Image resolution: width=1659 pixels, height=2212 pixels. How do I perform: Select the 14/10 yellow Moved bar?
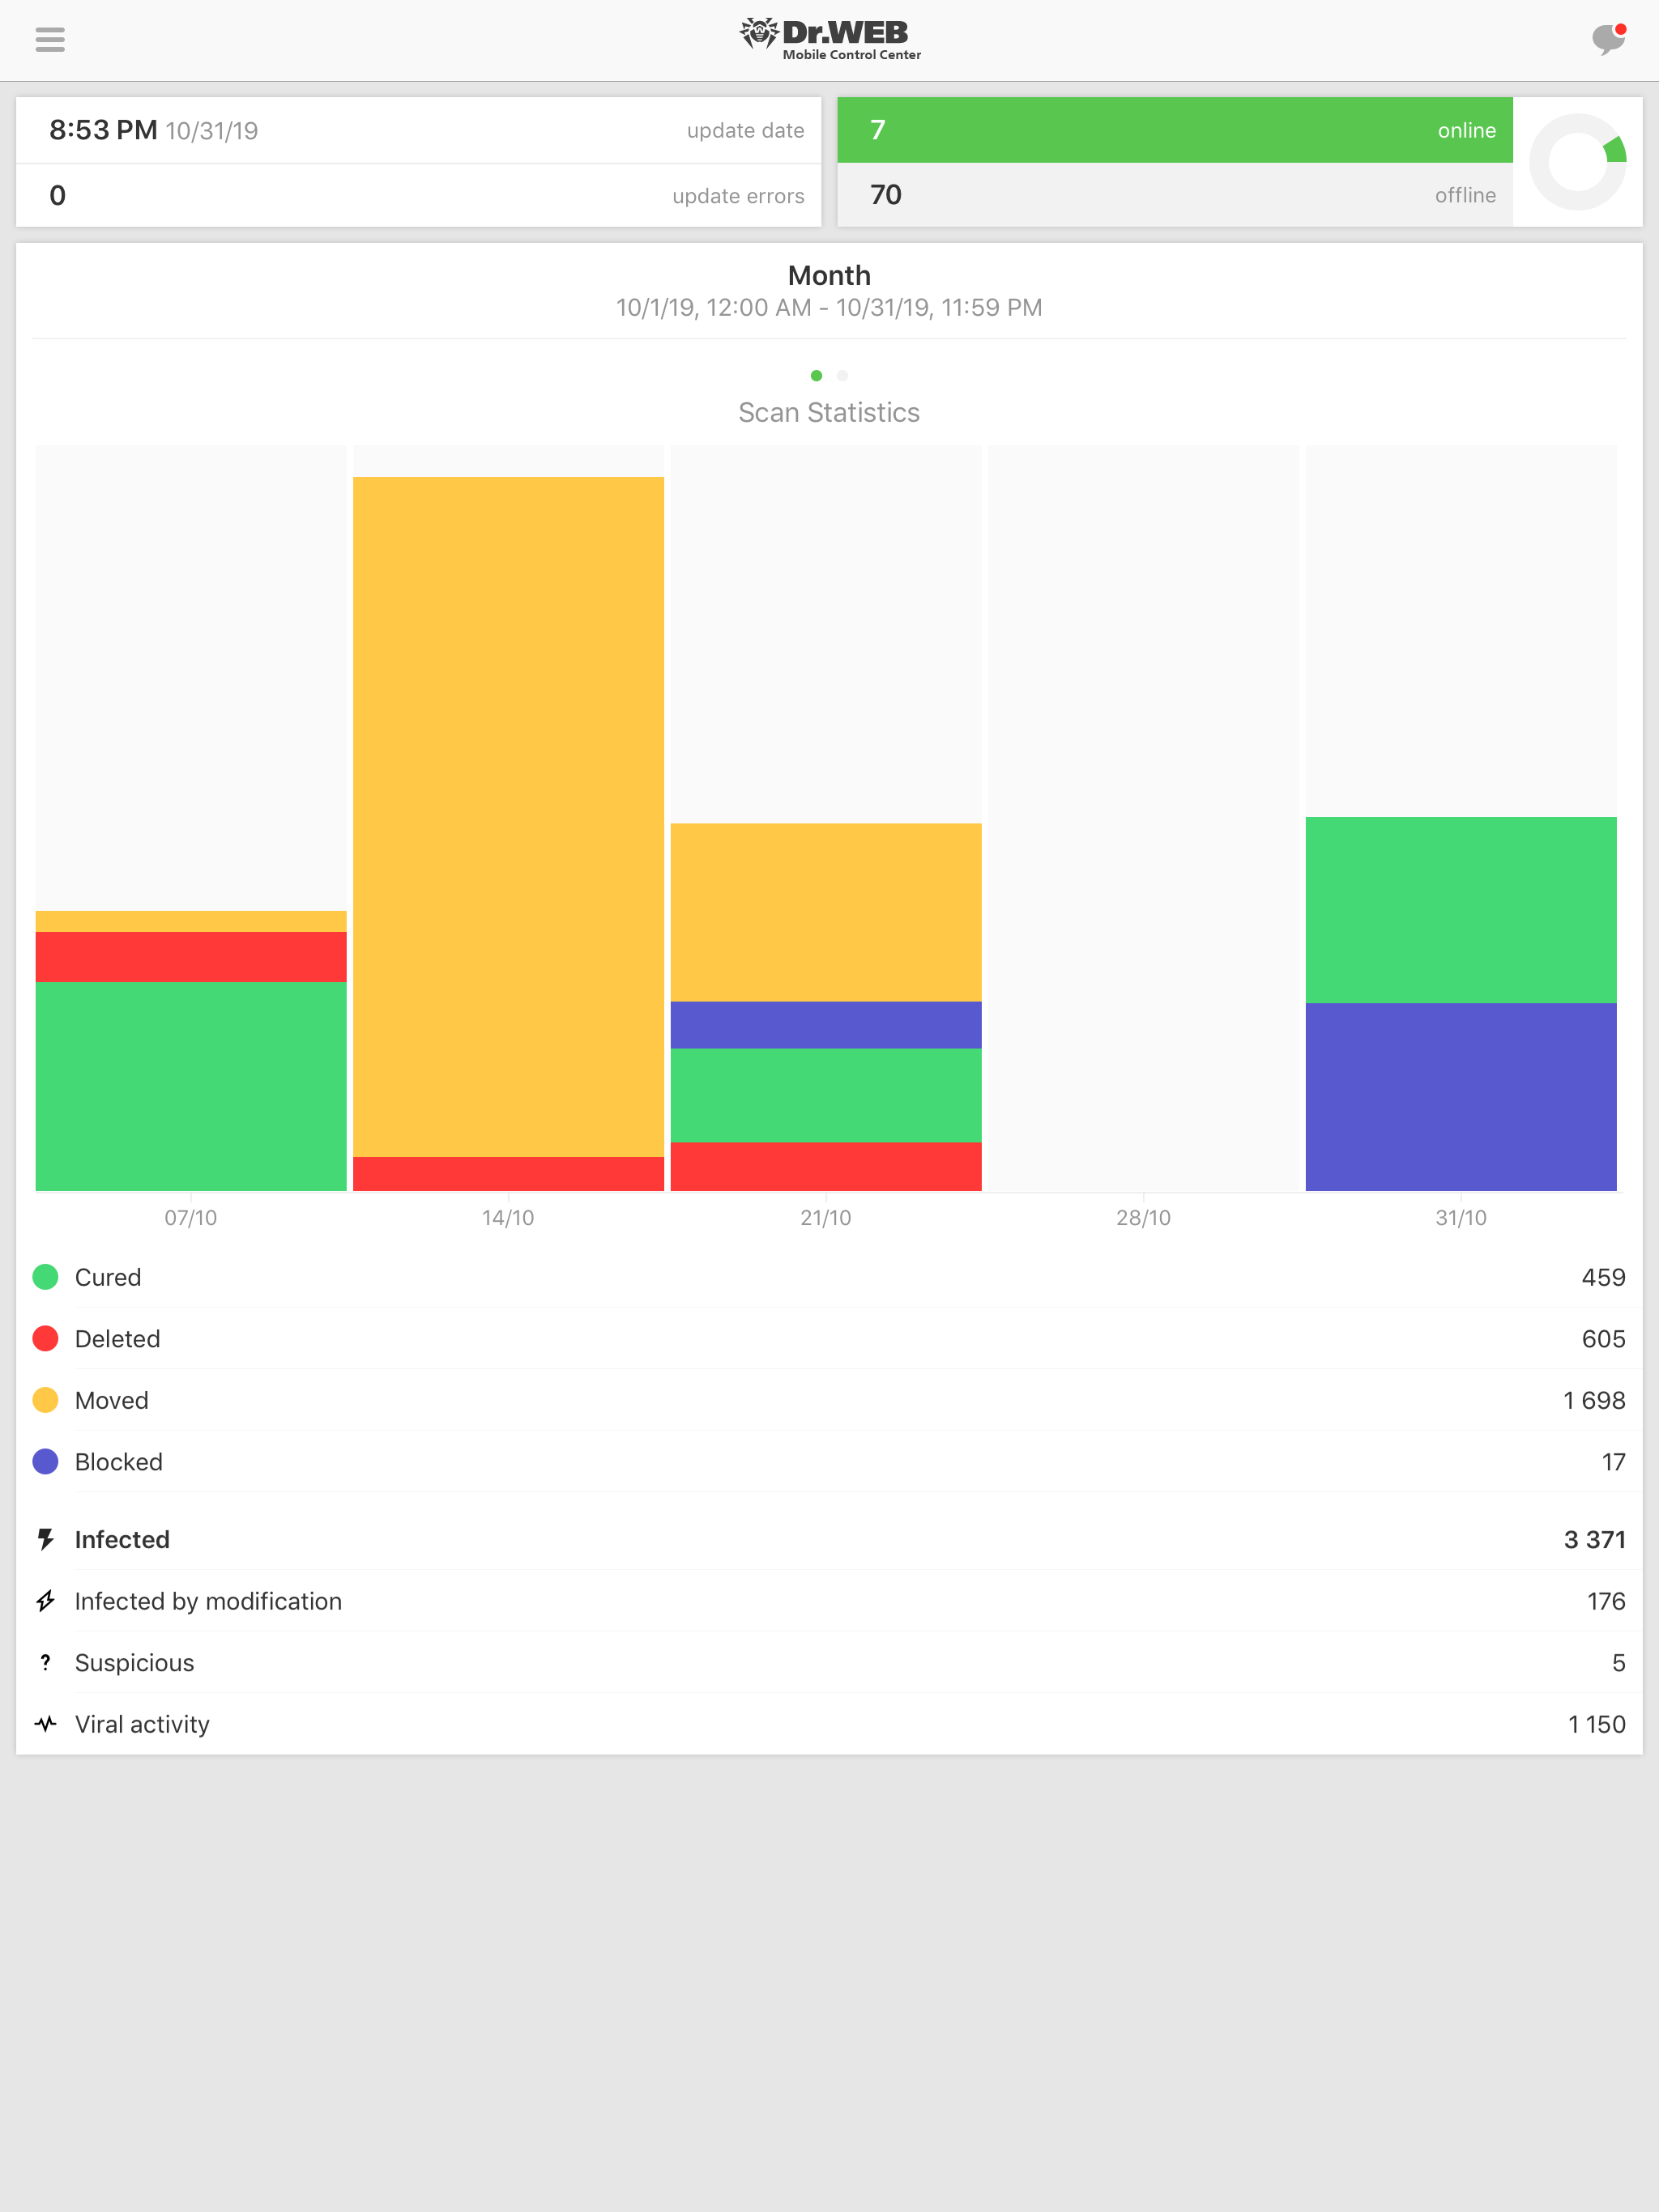(508, 815)
